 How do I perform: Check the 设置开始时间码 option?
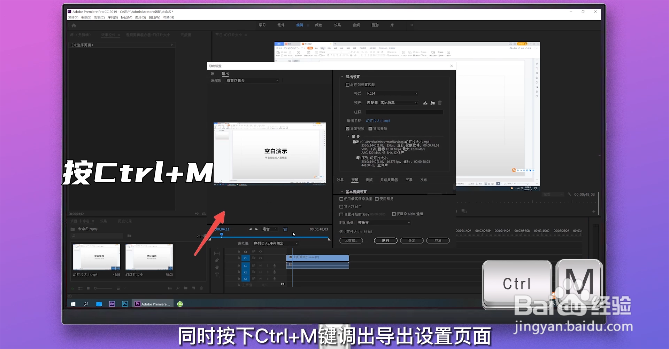click(341, 215)
